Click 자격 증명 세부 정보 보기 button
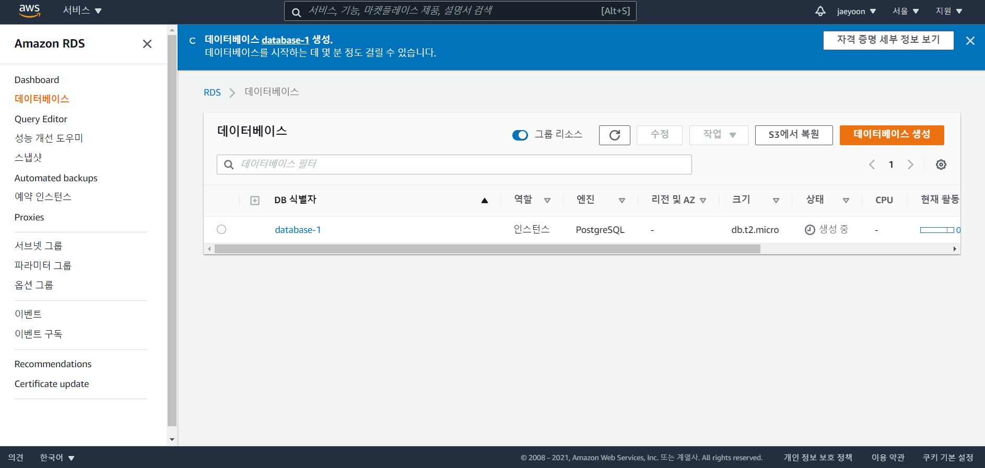985x468 pixels. point(888,40)
